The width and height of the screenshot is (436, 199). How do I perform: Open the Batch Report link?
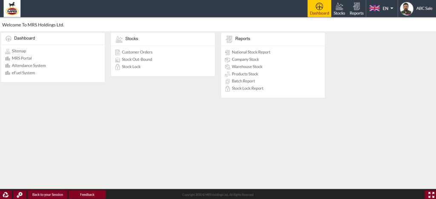243,81
